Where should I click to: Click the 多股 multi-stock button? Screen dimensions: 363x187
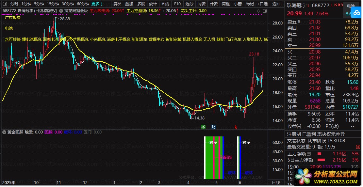pos(141,4)
